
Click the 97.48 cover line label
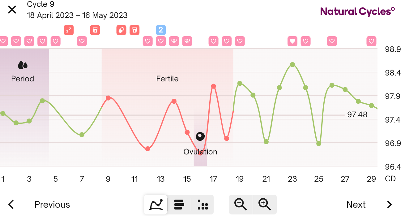pyautogui.click(x=357, y=115)
